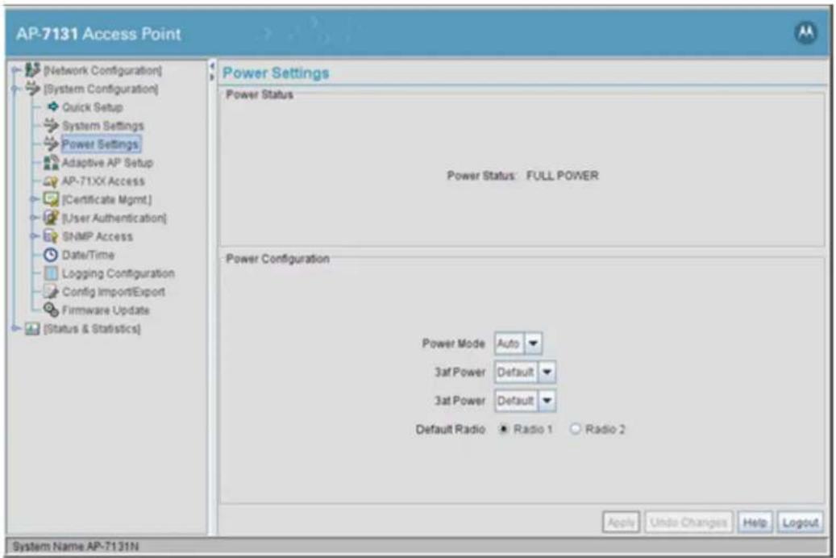Open Help for this page

coord(755,522)
